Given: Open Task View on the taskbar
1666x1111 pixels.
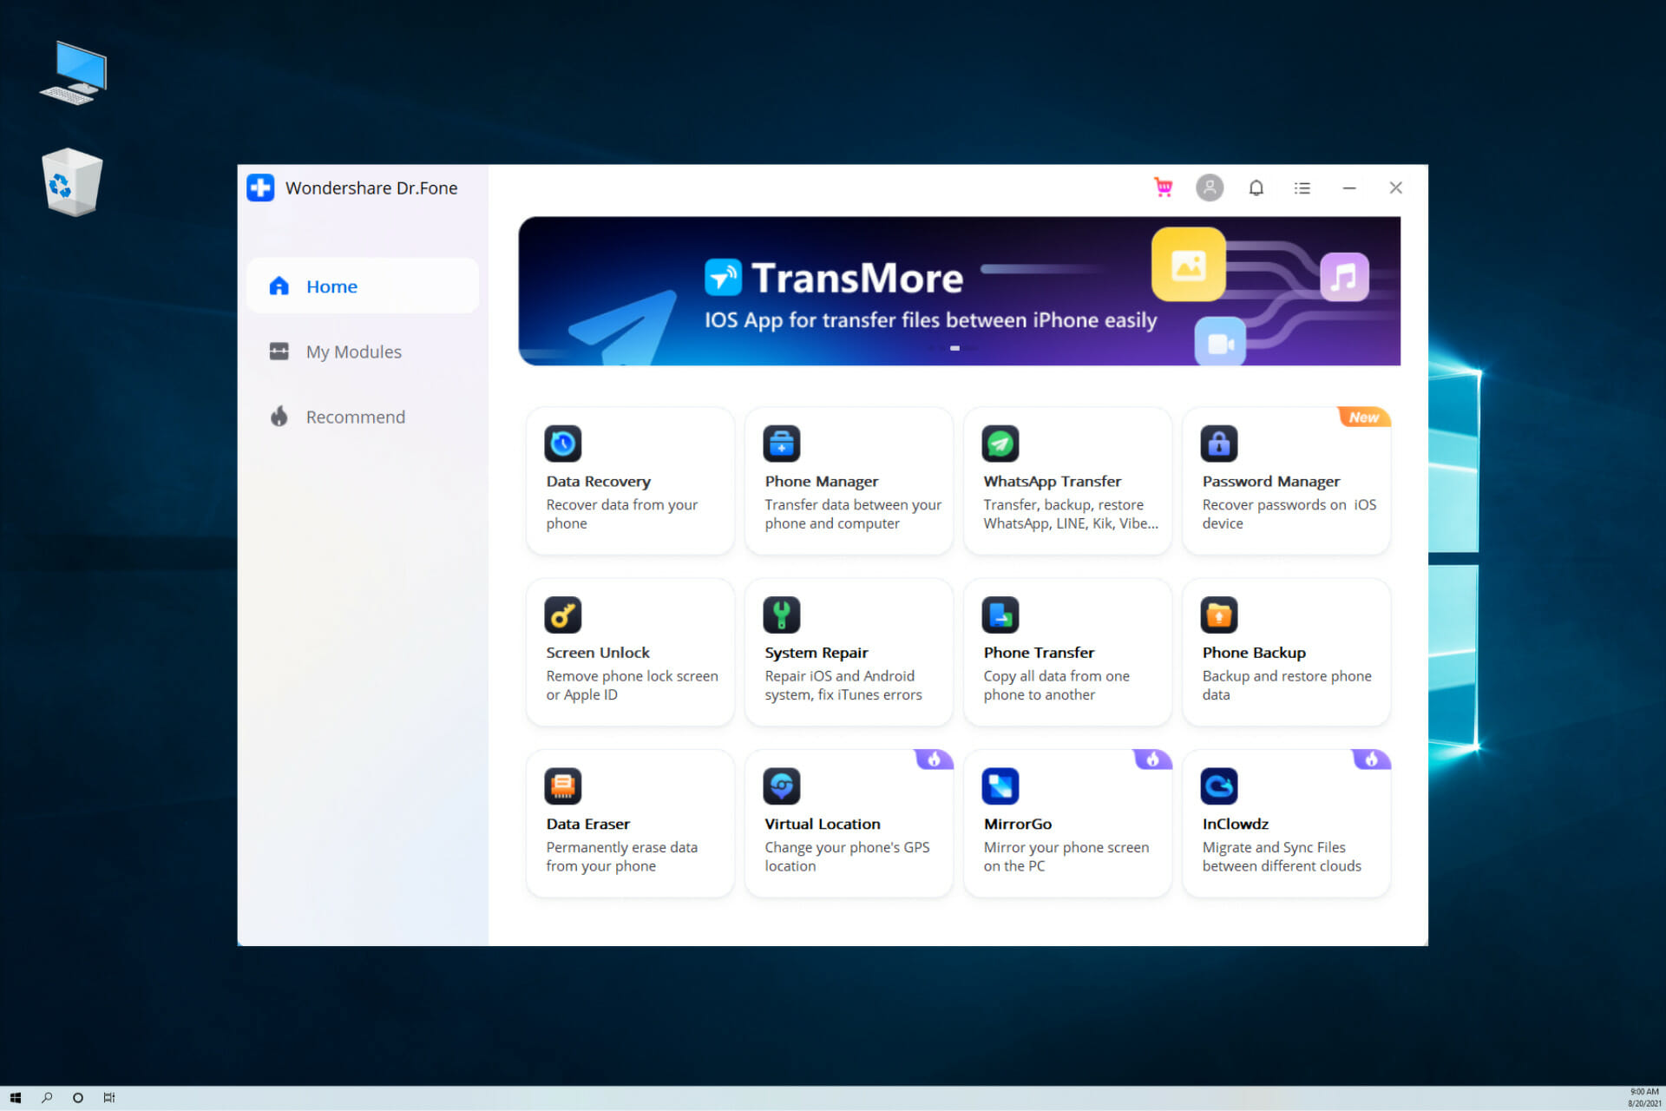Looking at the screenshot, I should tap(109, 1098).
